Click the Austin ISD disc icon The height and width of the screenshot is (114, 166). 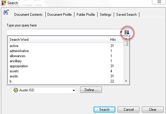tap(16, 90)
